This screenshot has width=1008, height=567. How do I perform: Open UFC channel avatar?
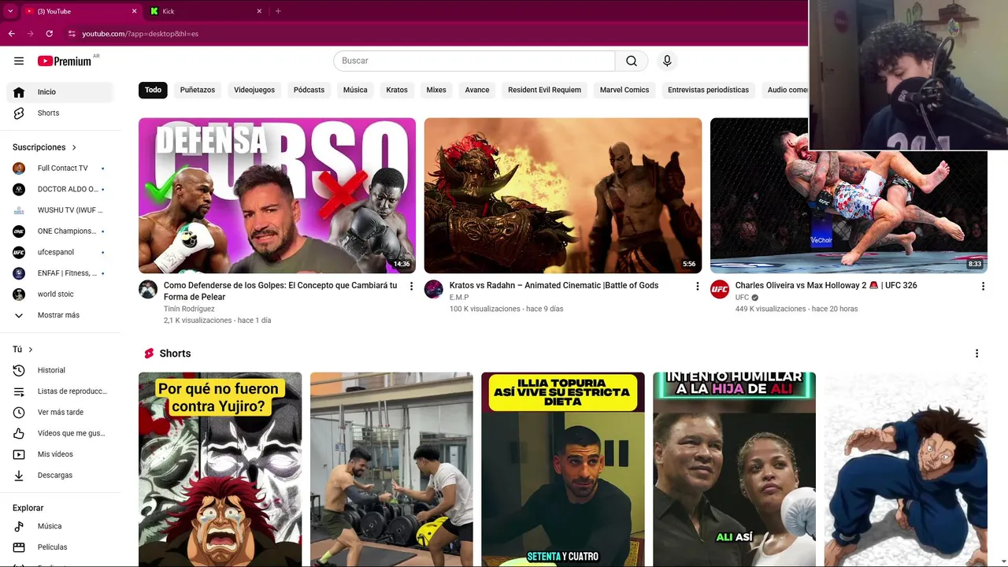tap(720, 289)
